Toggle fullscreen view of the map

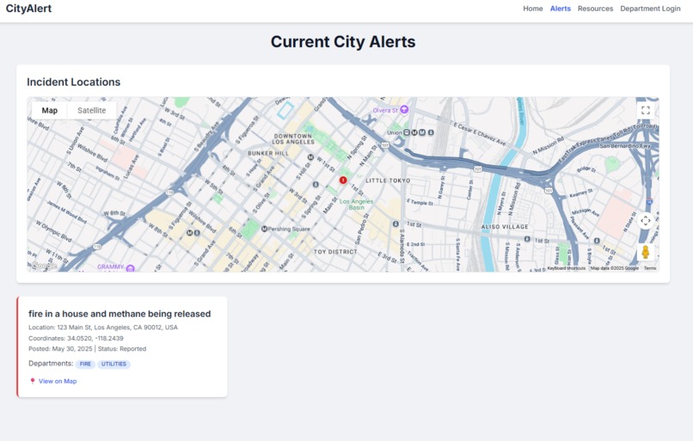coord(645,111)
